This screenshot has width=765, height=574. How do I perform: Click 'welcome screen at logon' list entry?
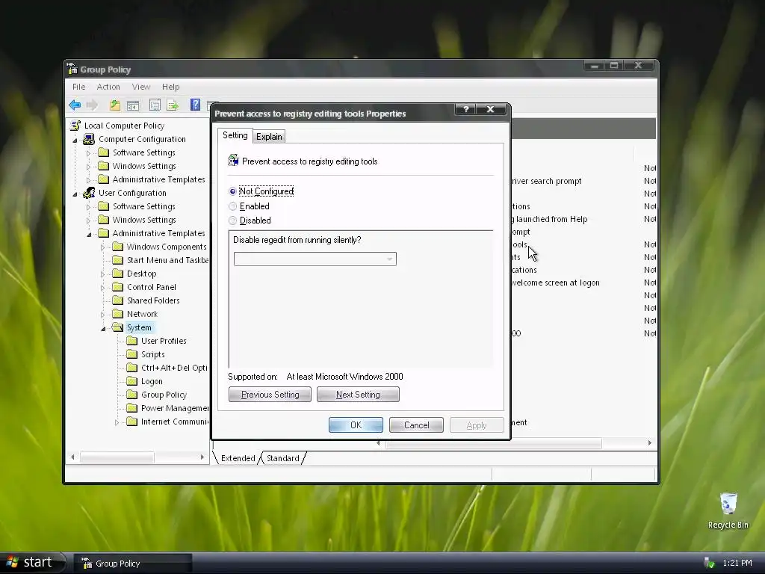click(x=556, y=283)
